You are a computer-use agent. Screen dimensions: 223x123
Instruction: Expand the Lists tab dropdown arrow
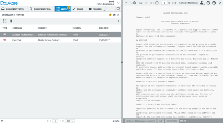click(69, 10)
